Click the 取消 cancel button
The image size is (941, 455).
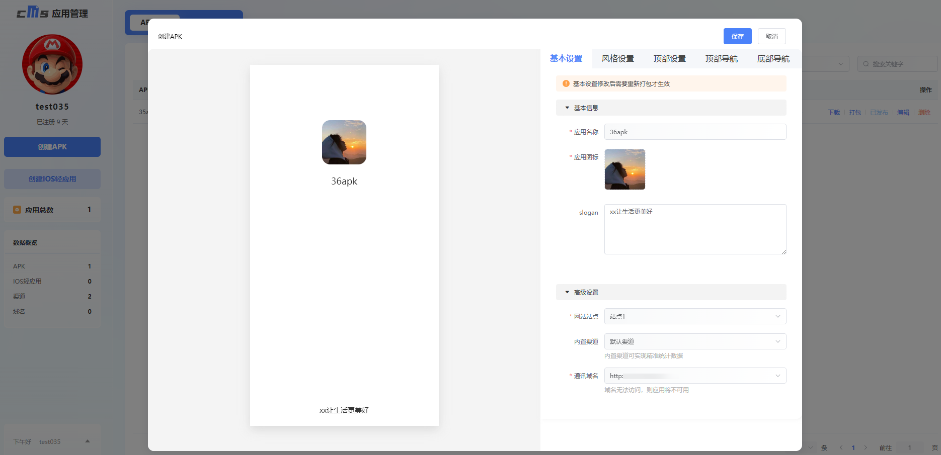pyautogui.click(x=771, y=36)
